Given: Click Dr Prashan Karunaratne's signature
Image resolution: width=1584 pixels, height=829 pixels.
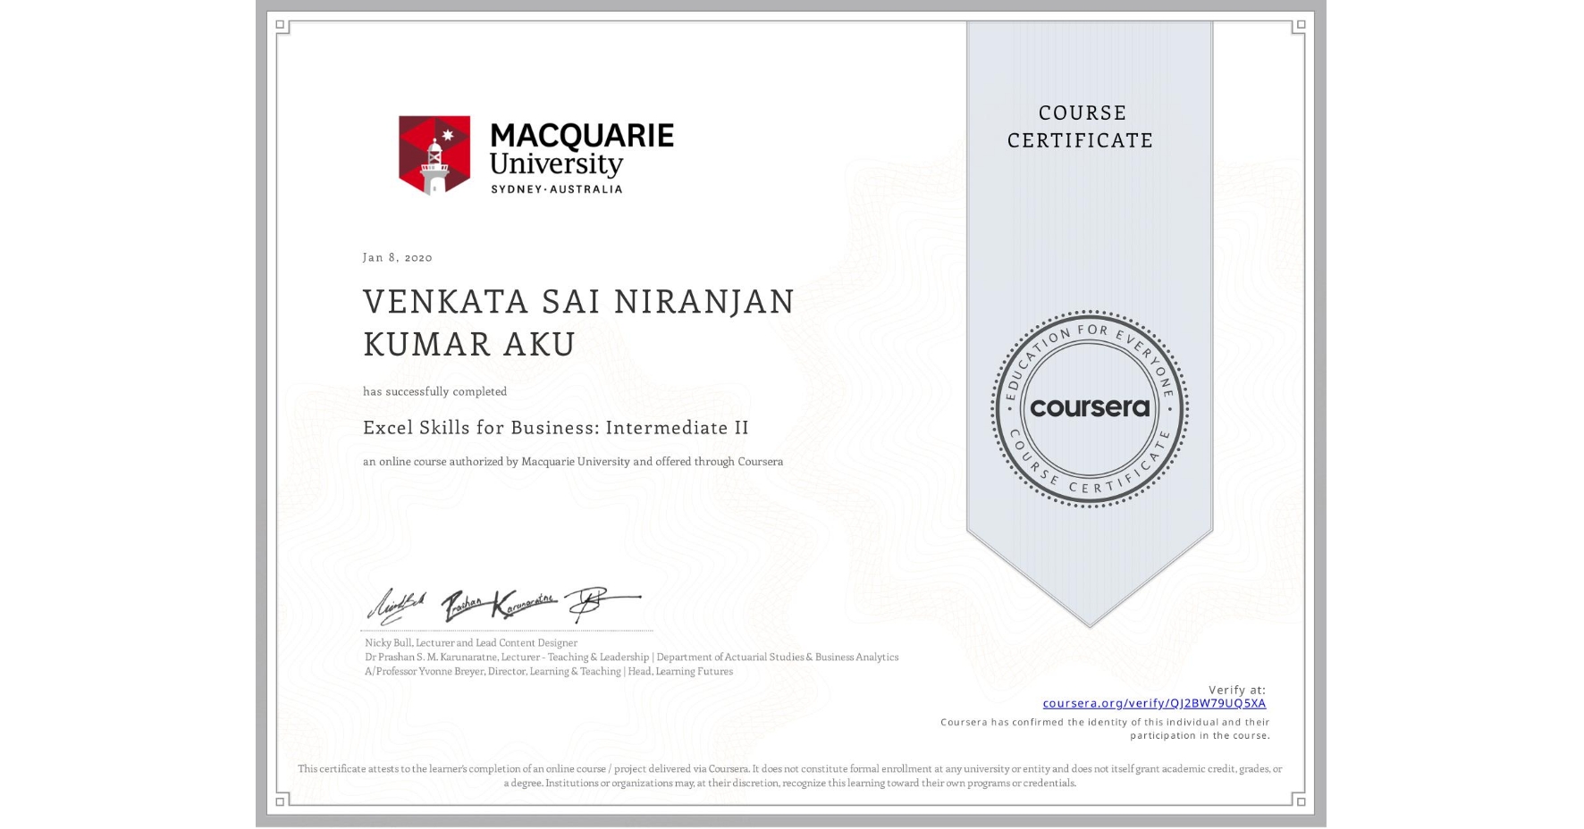Looking at the screenshot, I should 501,606.
